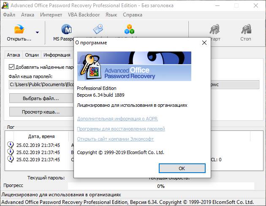Click the MS Passport toolbar icon
The height and width of the screenshot is (206, 266).
tap(66, 29)
